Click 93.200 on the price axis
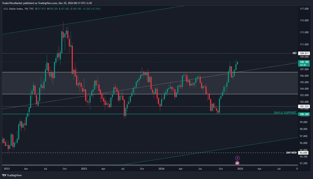The width and height of the screenshot is (313, 179). pos(304,163)
